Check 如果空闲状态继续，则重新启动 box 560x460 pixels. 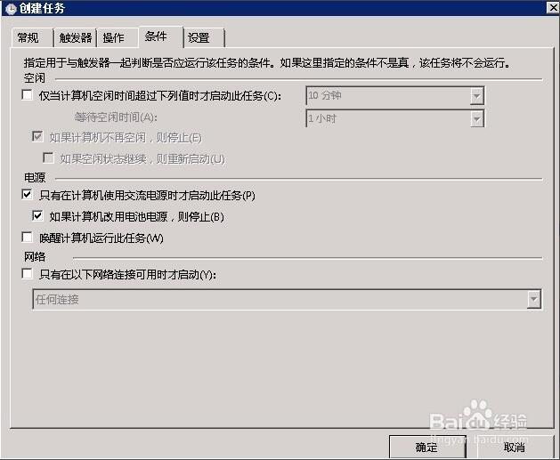(48, 158)
